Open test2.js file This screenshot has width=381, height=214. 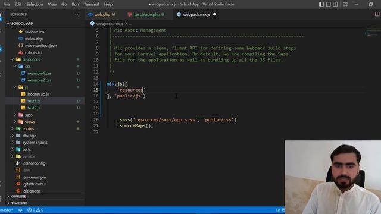tap(34, 108)
